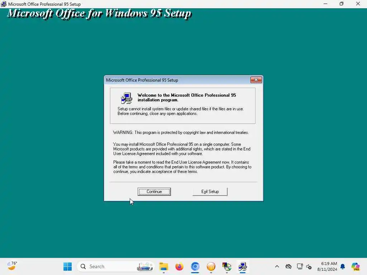Click the WARNING copyright text line
This screenshot has height=275, width=367.
(181, 132)
